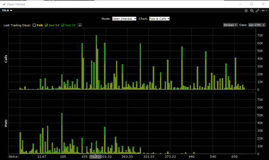
Task: Click the tallest calls bar reaching 70K
Action: 97,62
